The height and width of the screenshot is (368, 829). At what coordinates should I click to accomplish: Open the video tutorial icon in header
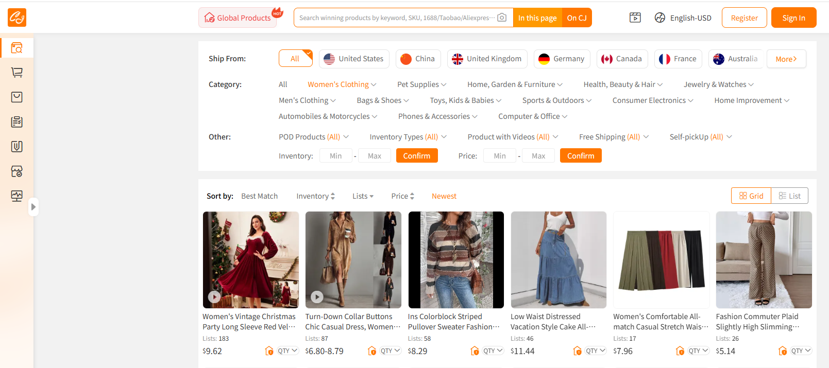click(635, 17)
